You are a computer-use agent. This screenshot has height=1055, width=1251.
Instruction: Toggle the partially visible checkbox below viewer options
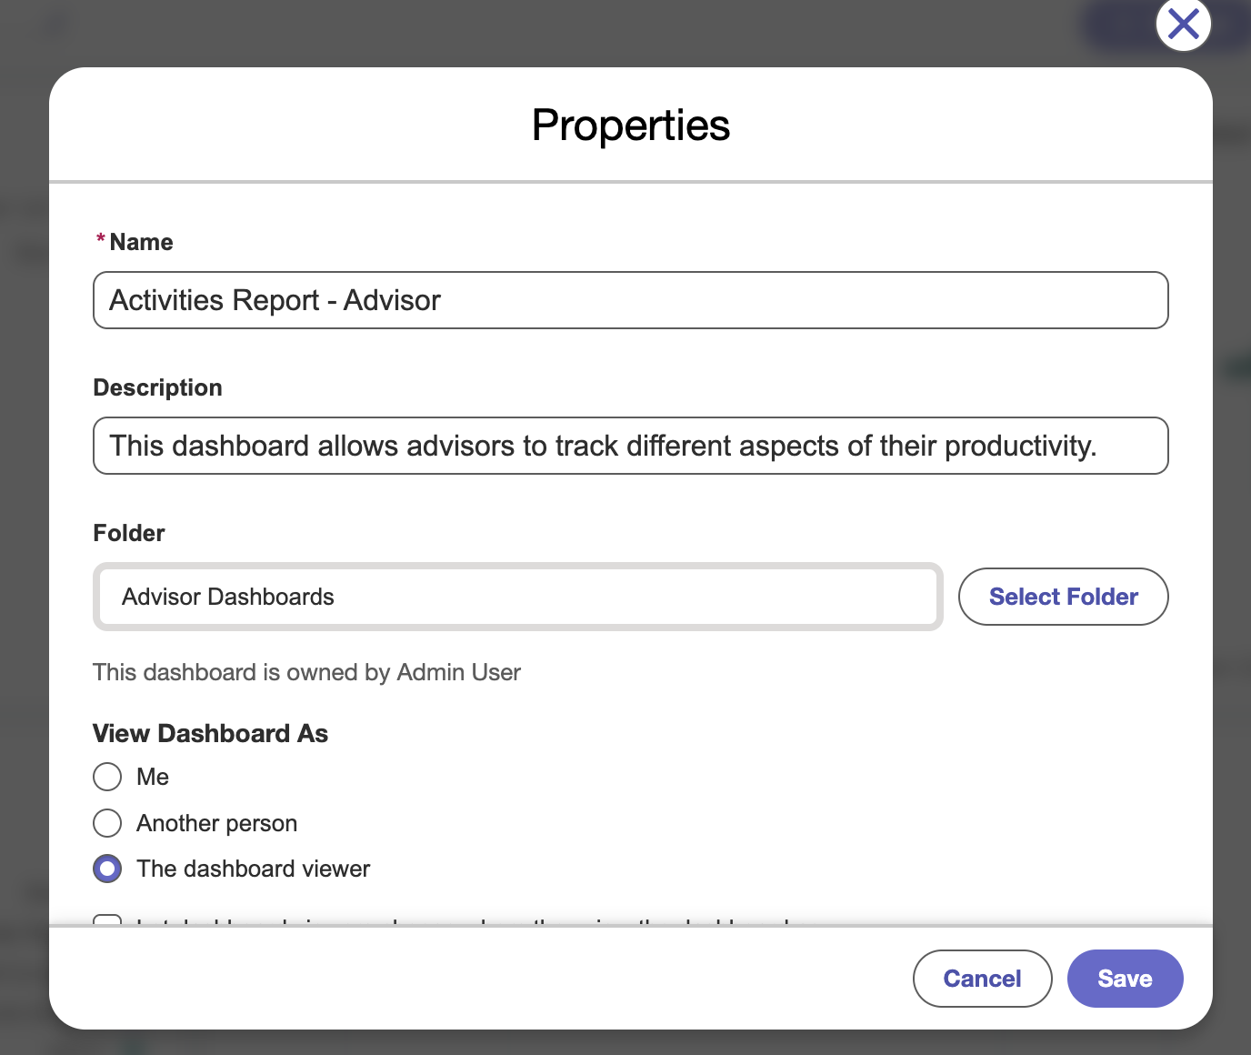(107, 919)
